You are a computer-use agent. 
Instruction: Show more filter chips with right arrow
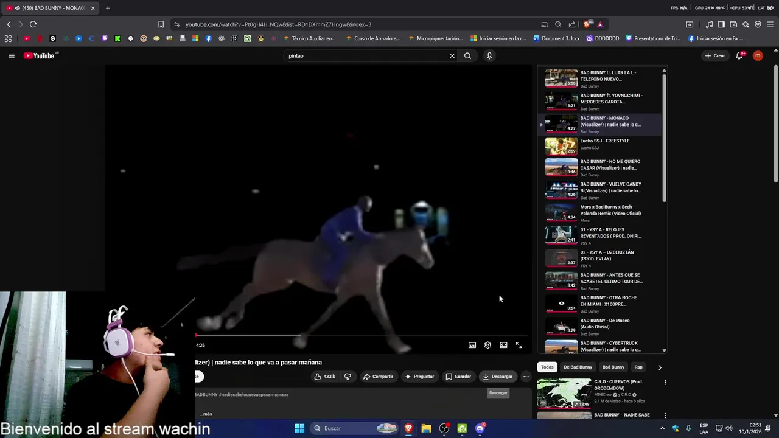(x=660, y=367)
